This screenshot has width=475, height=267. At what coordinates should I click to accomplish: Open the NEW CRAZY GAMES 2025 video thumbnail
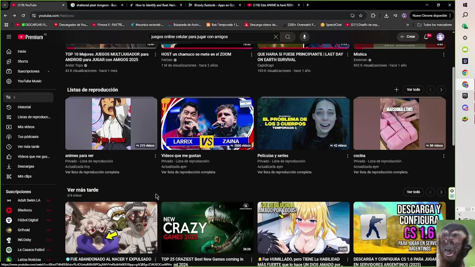click(x=207, y=228)
